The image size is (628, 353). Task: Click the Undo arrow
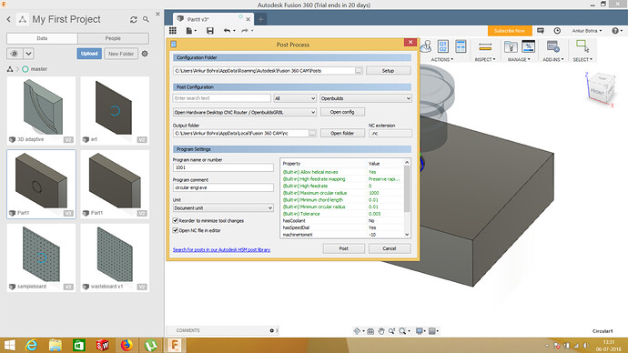tap(228, 30)
